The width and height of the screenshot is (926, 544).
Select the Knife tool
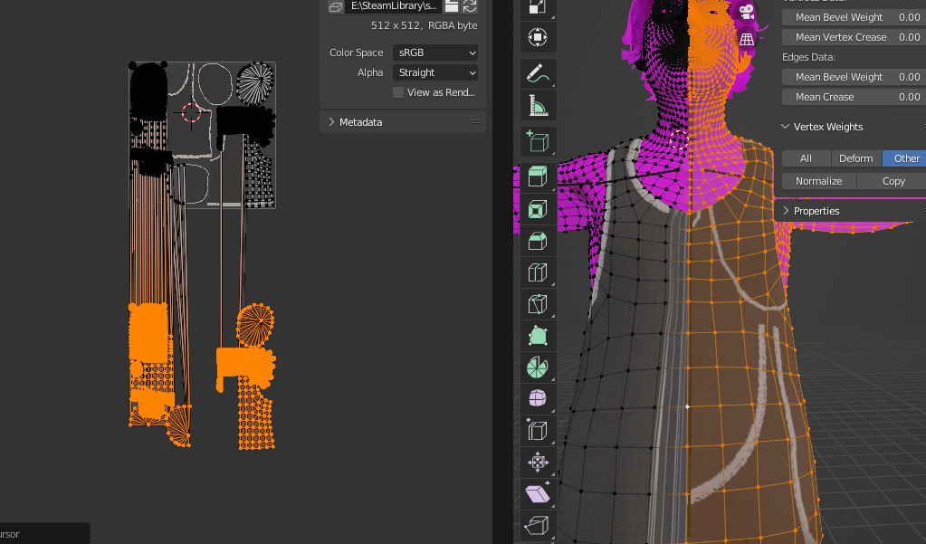click(538, 304)
